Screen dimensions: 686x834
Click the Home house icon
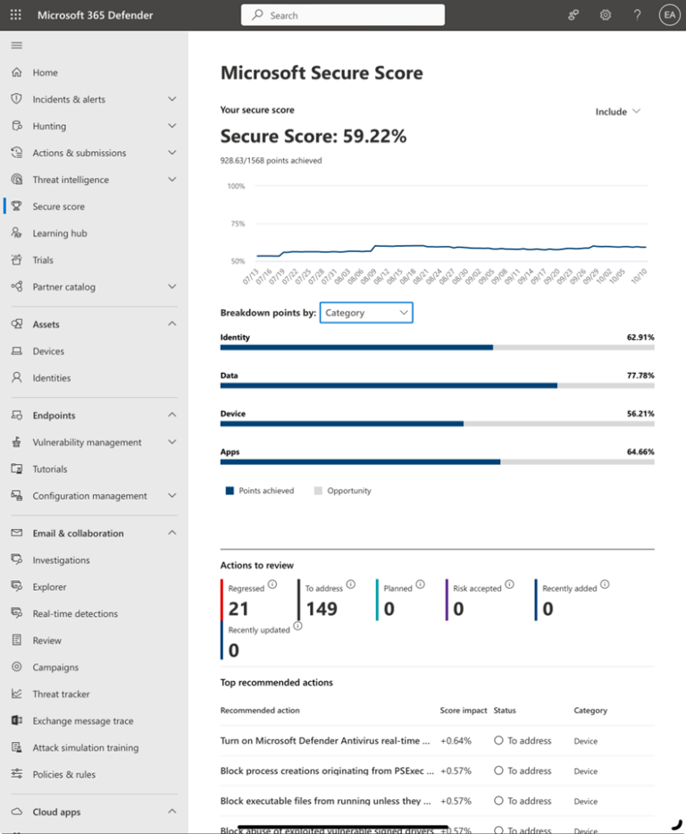tap(17, 72)
